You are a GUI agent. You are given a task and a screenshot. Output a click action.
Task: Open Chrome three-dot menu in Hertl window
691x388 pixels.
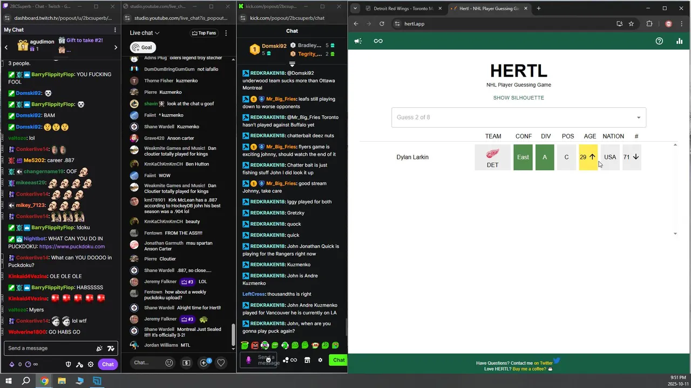tap(682, 24)
